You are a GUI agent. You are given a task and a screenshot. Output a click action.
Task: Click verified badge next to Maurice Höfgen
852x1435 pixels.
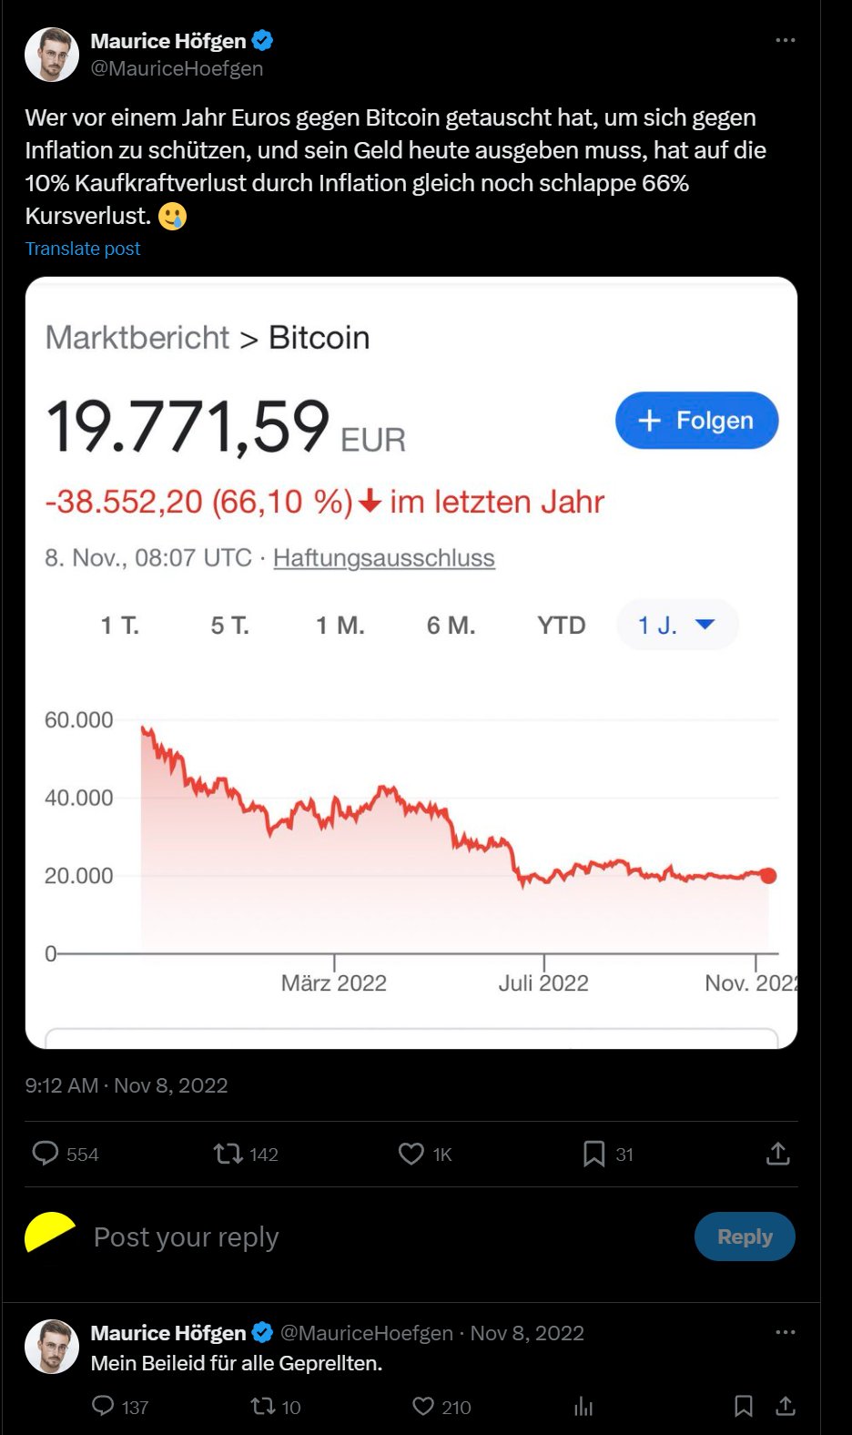click(x=263, y=41)
